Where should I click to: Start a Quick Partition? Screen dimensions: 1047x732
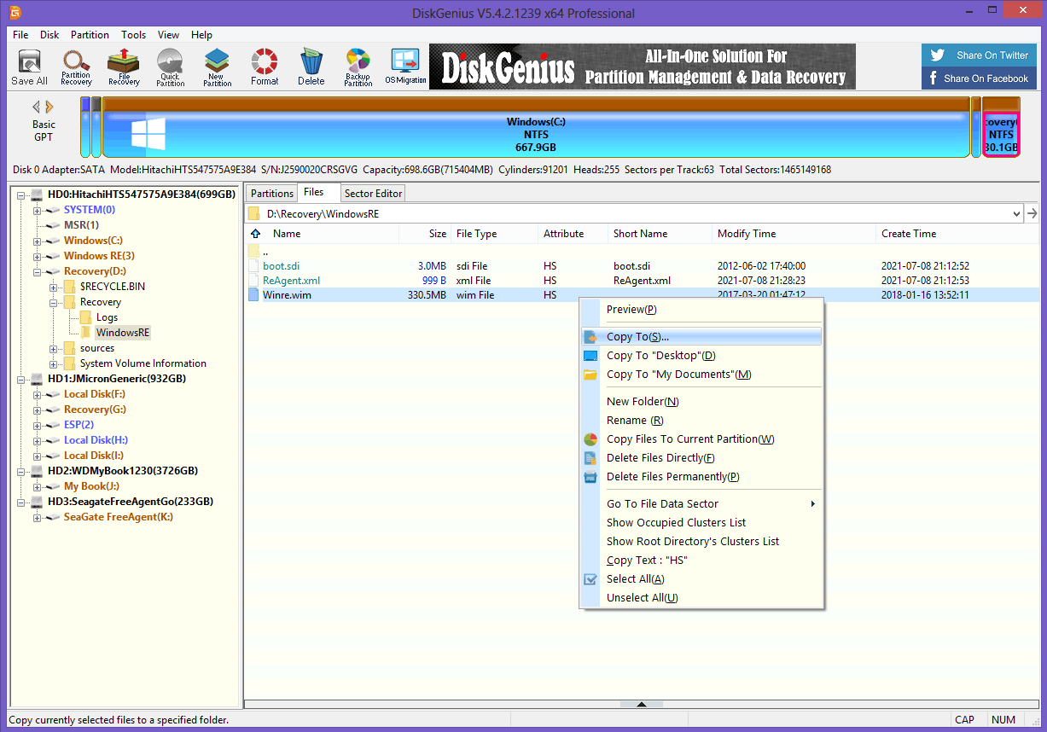(170, 67)
